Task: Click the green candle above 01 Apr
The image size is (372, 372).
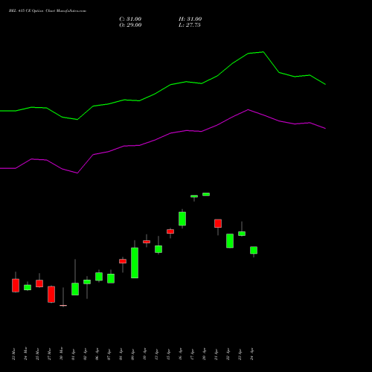Action: point(75,289)
